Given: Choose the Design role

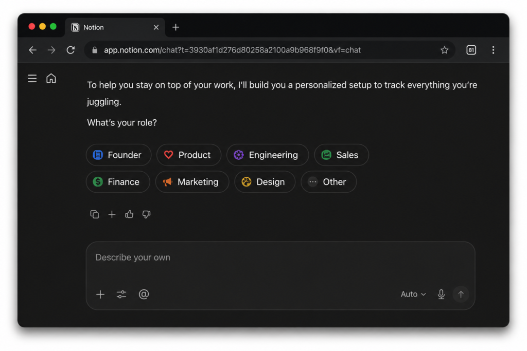Looking at the screenshot, I should click(265, 181).
